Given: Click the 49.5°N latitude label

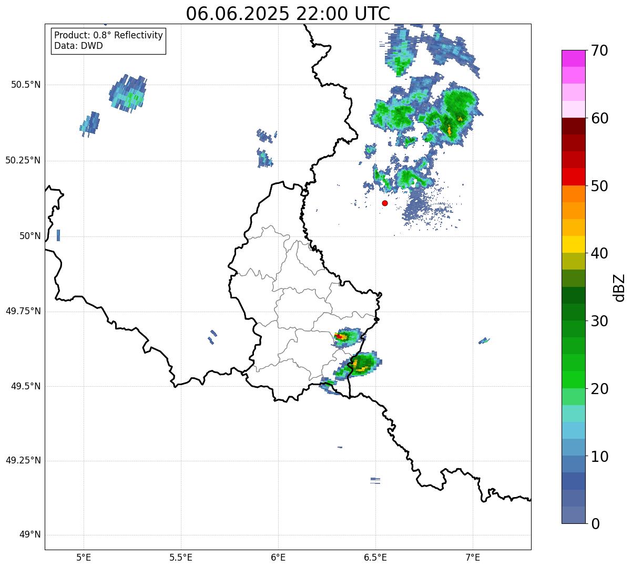Looking at the screenshot, I should [x=25, y=386].
